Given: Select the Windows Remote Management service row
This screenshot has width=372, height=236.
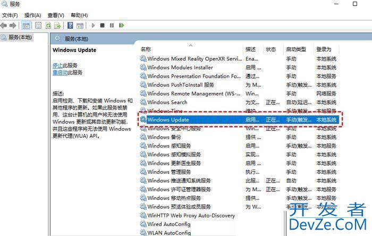Looking at the screenshot, I should (238, 94).
